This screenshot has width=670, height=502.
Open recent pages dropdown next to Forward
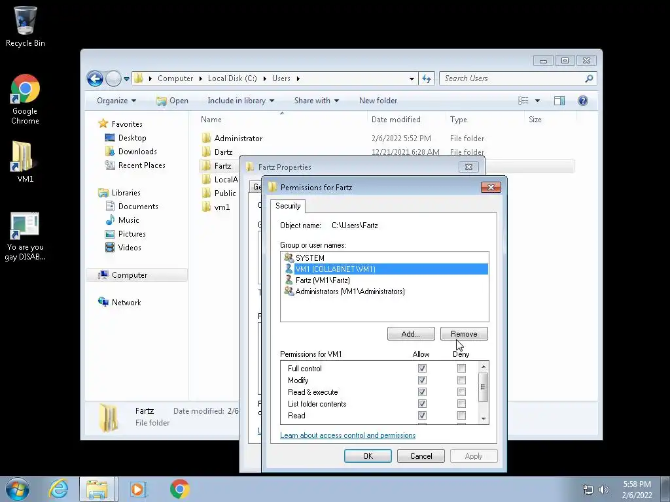coord(126,78)
